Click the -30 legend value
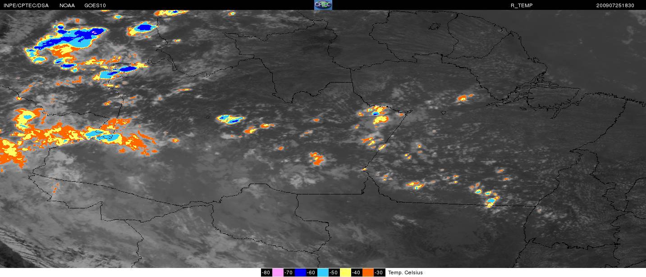646x277 pixels. [x=379, y=272]
